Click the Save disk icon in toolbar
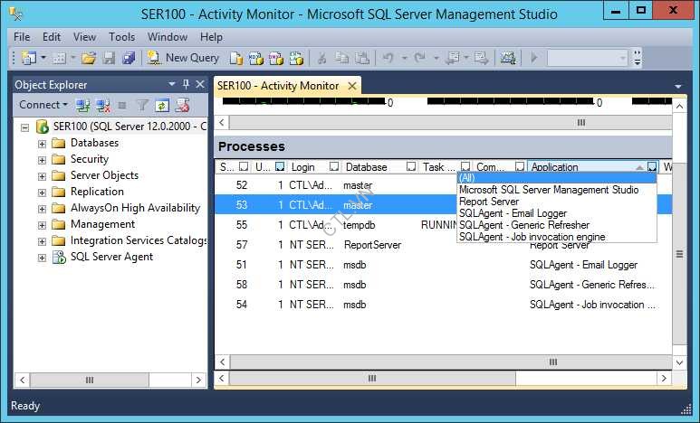The height and width of the screenshot is (423, 700). (x=109, y=58)
